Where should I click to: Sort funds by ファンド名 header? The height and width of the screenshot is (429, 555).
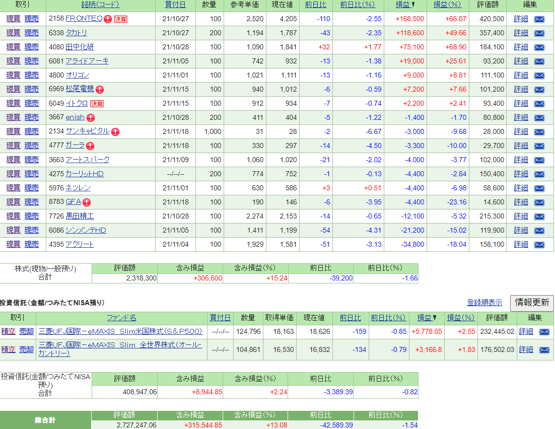(x=121, y=318)
